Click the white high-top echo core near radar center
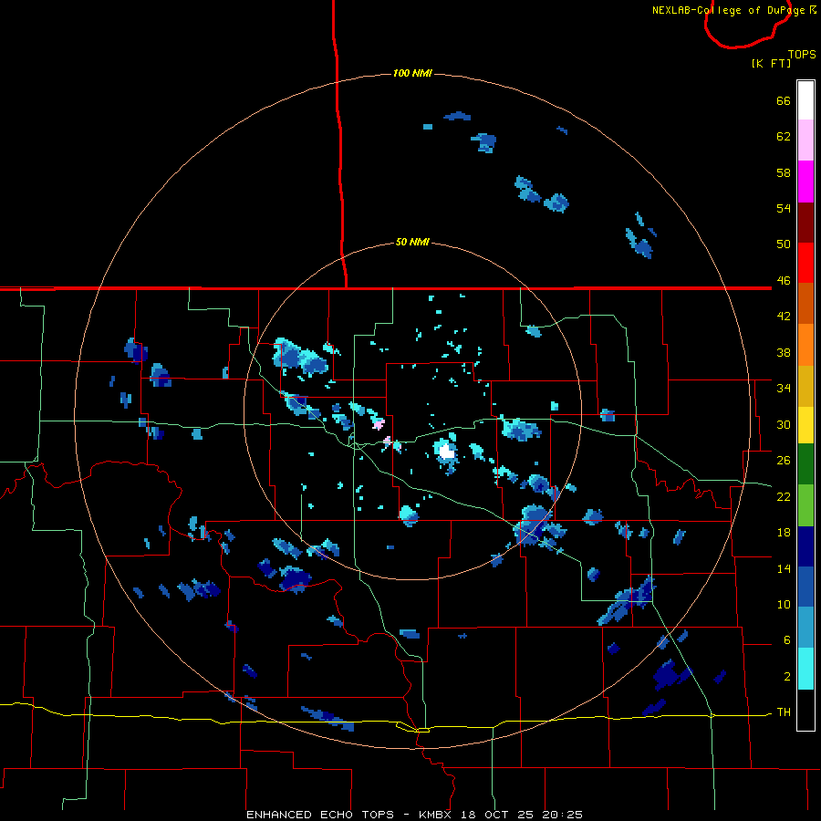This screenshot has height=821, width=821. 446,452
